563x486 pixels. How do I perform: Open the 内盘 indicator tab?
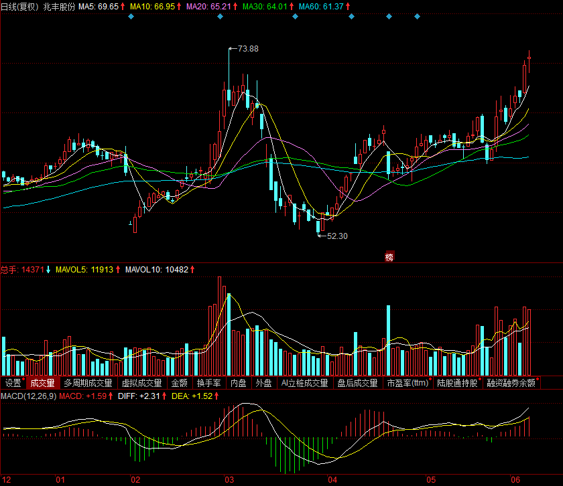tap(239, 383)
